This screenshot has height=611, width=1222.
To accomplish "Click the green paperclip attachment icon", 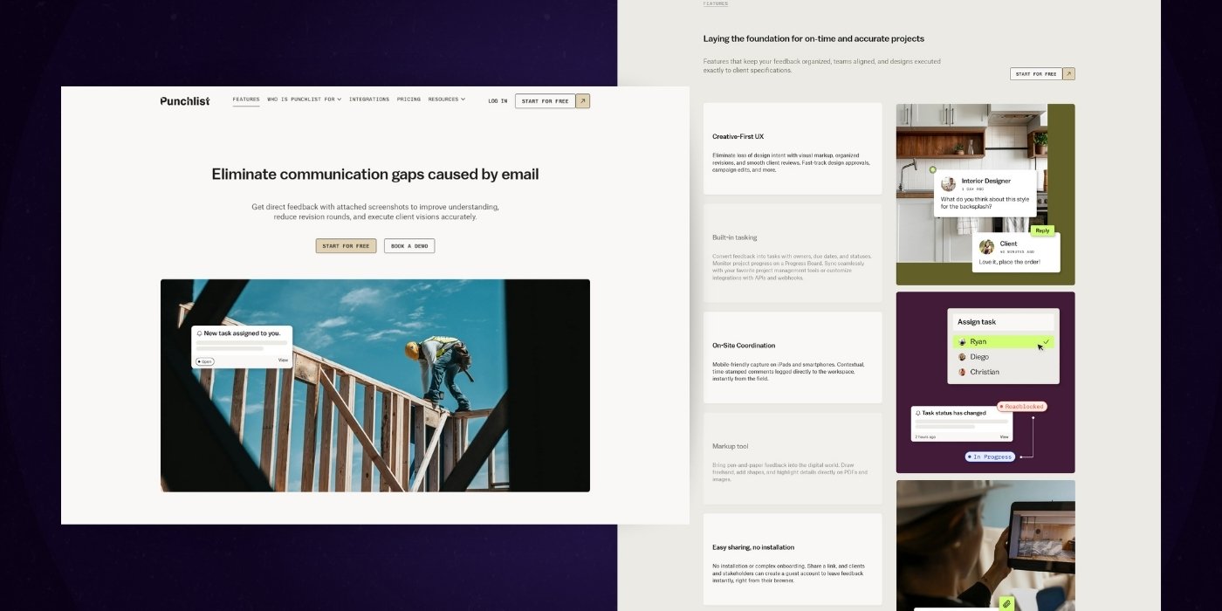I will [x=1006, y=603].
